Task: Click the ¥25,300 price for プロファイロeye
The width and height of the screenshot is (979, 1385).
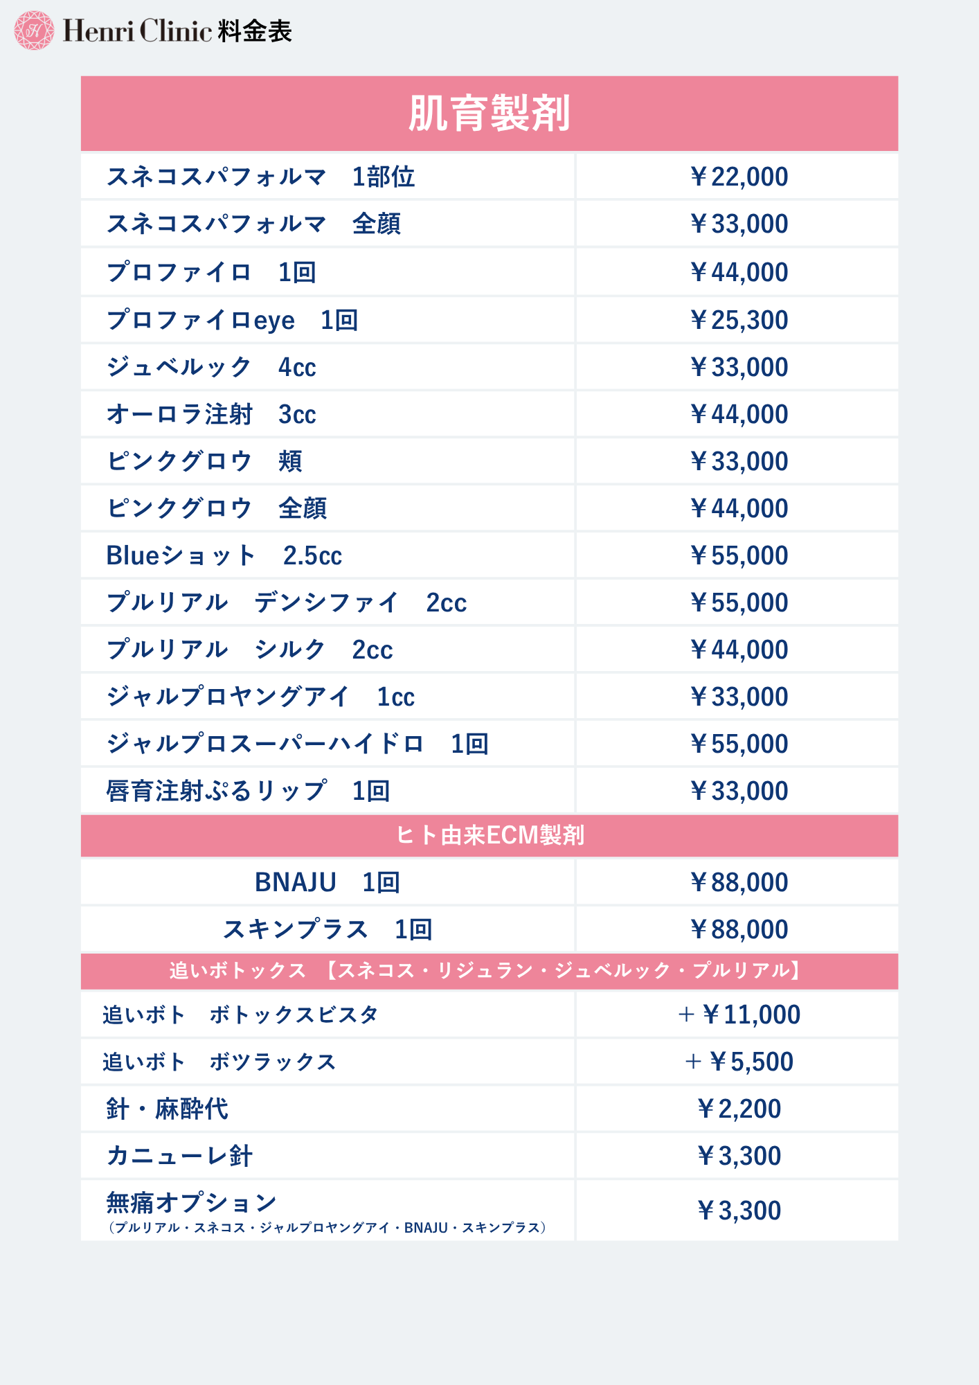Action: pyautogui.click(x=739, y=320)
